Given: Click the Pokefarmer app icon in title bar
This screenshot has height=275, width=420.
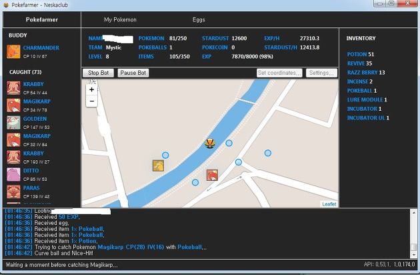Looking at the screenshot, I should (6, 5).
